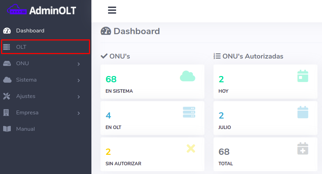Click the Empresa building icon
This screenshot has height=174, width=322.
6,113
